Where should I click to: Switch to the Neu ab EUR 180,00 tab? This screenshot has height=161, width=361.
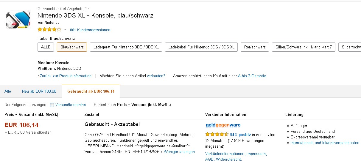(x=39, y=91)
